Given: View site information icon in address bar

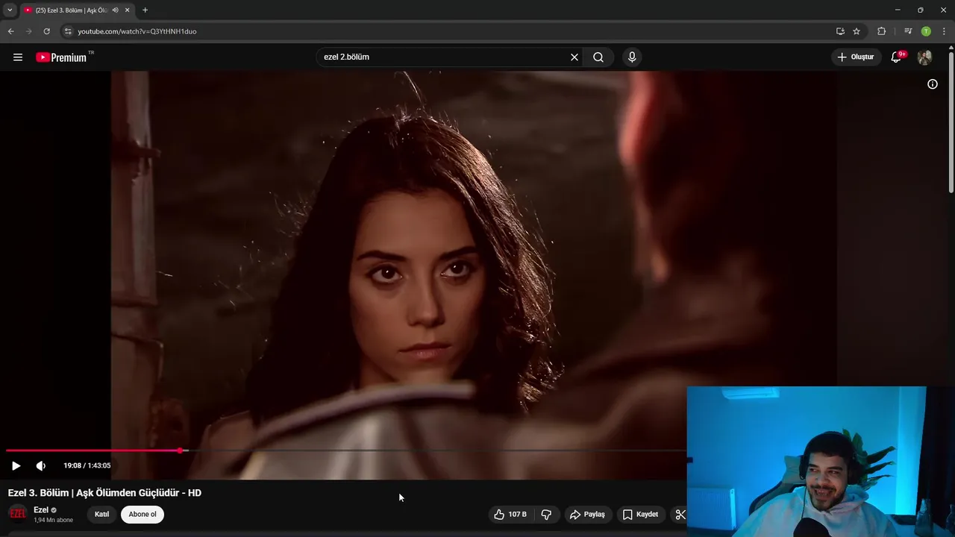Looking at the screenshot, I should pos(68,31).
